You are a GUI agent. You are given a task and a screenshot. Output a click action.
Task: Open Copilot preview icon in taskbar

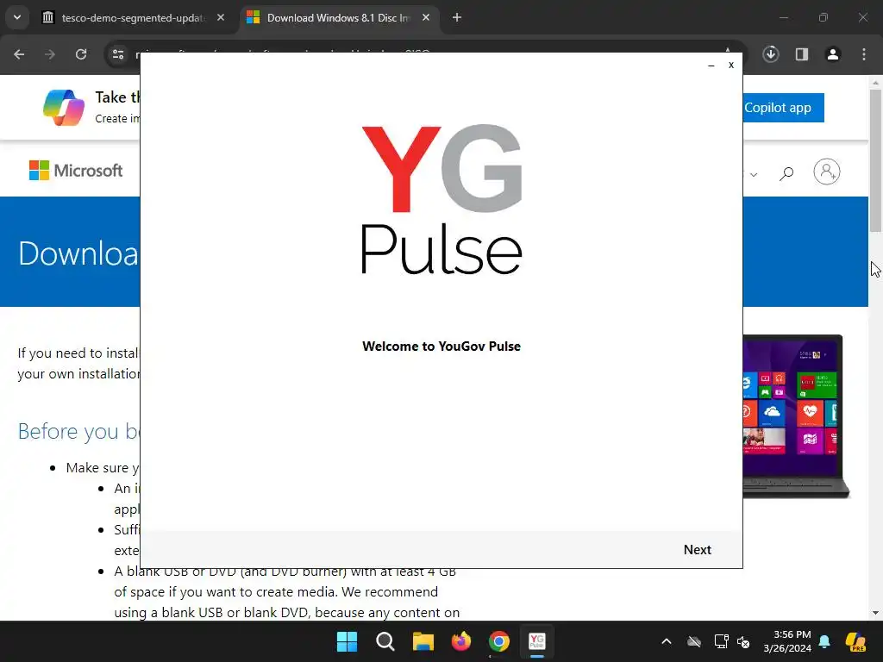pos(856,641)
